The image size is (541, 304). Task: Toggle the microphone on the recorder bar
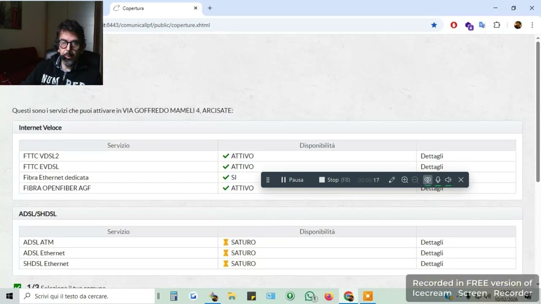point(438,180)
